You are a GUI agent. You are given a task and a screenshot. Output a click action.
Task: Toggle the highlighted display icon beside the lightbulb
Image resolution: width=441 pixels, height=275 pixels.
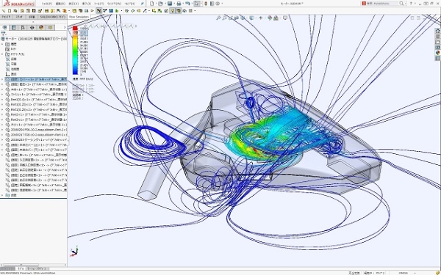point(179,11)
